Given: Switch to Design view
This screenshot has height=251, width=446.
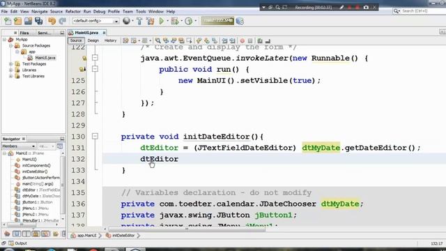Looking at the screenshot, I should click(93, 40).
